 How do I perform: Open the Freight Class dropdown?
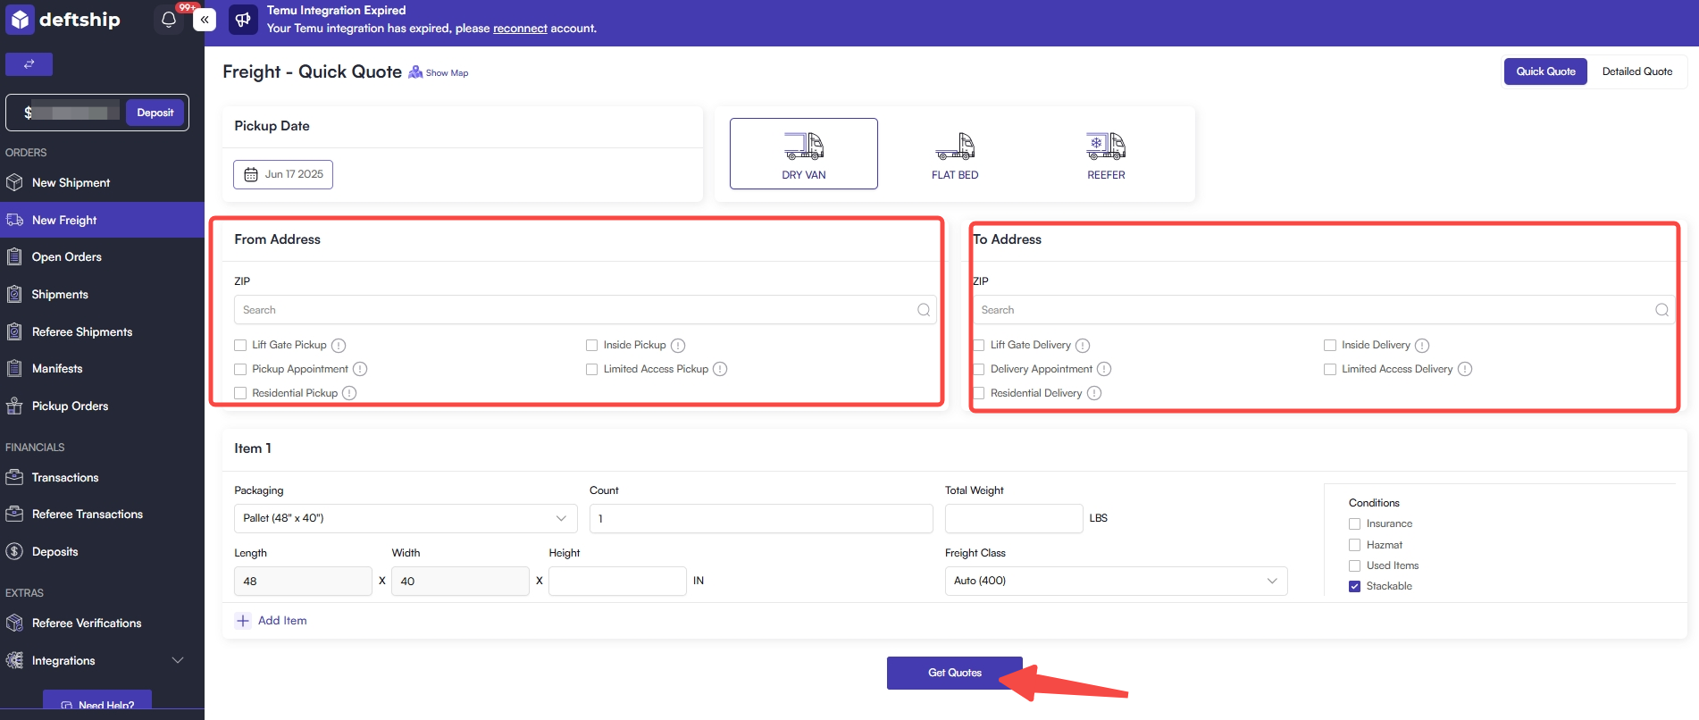coord(1116,581)
